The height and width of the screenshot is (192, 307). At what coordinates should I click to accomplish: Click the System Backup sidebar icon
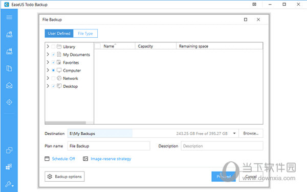tap(9, 51)
